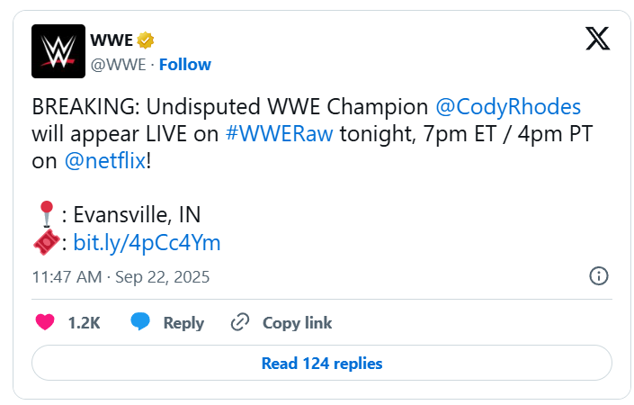This screenshot has height=405, width=634.
Task: Click the ticket emoji icon
Action: coord(48,243)
